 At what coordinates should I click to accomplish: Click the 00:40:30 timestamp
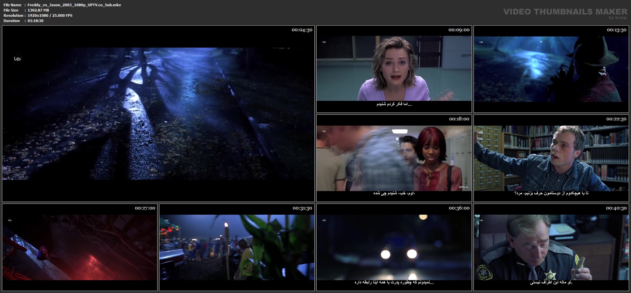click(616, 208)
